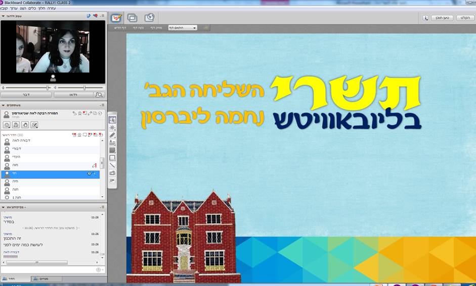Toggle the moderator's webcam permission icon
The width and height of the screenshot is (476, 286).
(79, 113)
